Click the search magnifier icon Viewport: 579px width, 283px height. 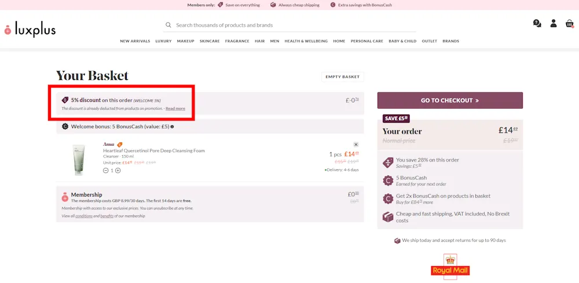(168, 25)
